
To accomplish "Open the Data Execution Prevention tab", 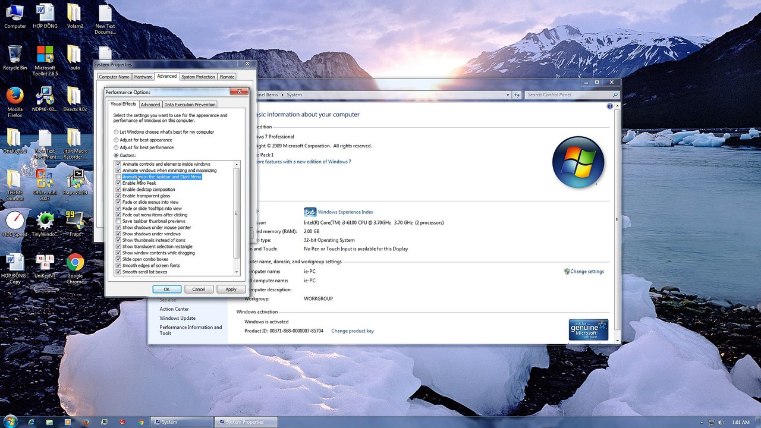I will tap(190, 105).
